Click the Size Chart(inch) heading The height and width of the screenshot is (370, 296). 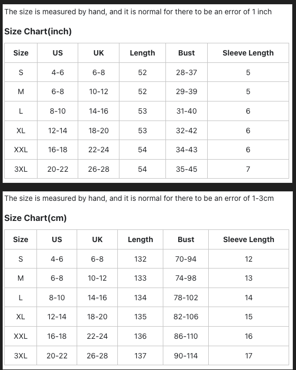pos(38,31)
